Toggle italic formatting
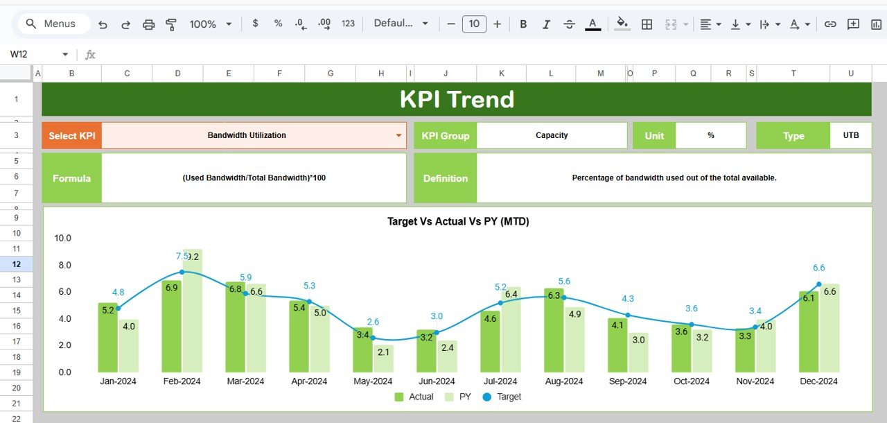The height and width of the screenshot is (423, 887). pyautogui.click(x=546, y=23)
